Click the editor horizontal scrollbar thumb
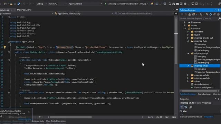 tap(70, 117)
